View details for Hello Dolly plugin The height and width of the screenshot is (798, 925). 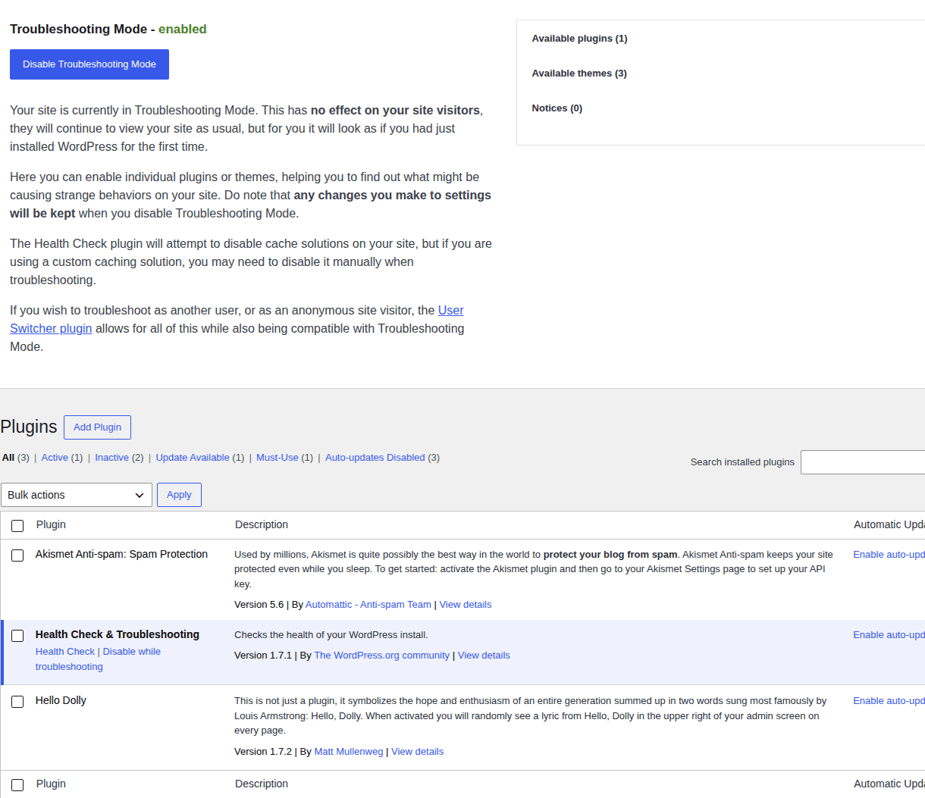pos(418,752)
